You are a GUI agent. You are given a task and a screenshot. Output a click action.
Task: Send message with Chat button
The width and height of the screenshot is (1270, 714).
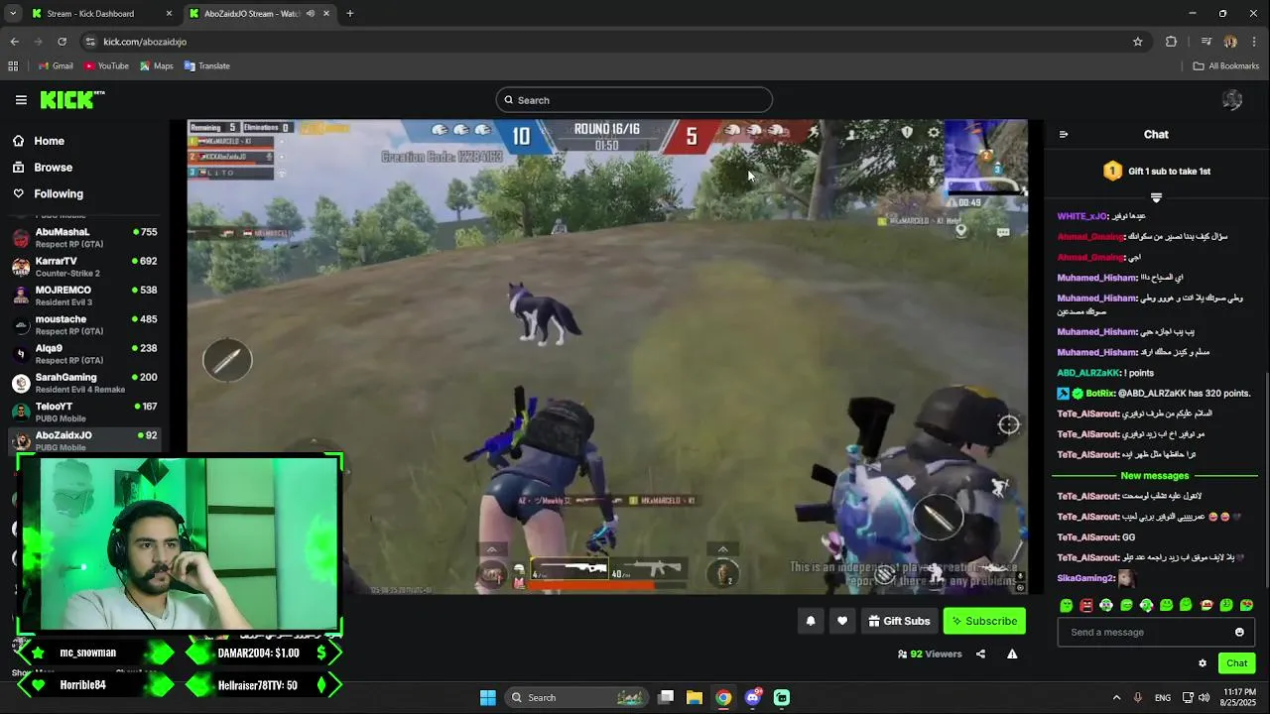point(1236,663)
